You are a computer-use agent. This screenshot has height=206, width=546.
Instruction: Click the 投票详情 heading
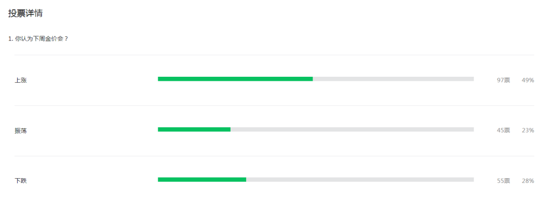coord(25,14)
